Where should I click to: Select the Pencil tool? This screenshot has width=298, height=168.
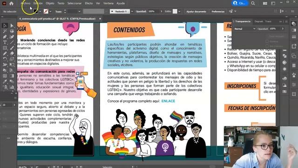coord(5,53)
